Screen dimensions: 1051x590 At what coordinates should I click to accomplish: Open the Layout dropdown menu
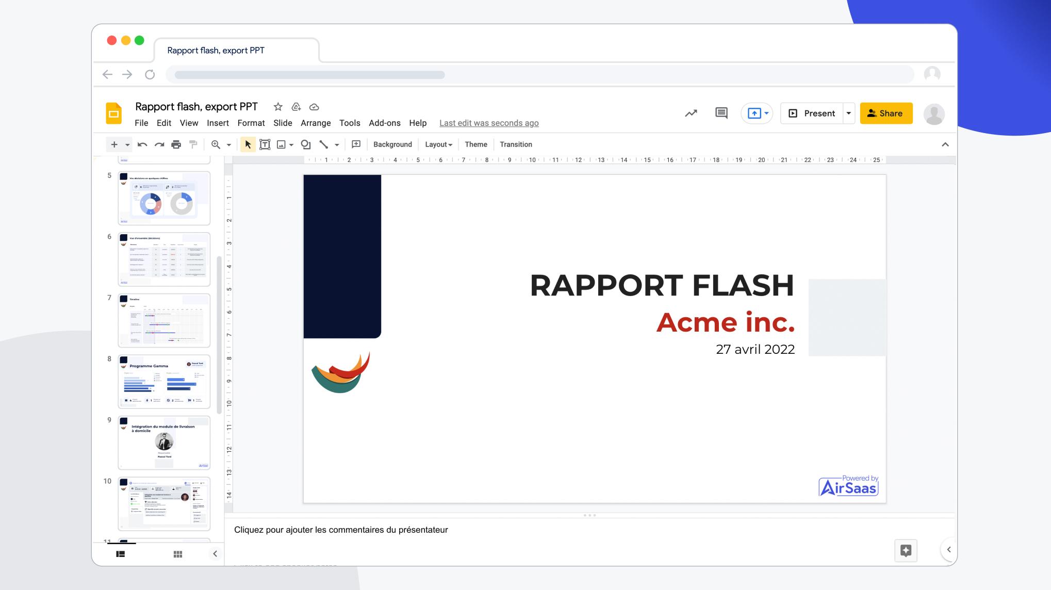pos(438,144)
